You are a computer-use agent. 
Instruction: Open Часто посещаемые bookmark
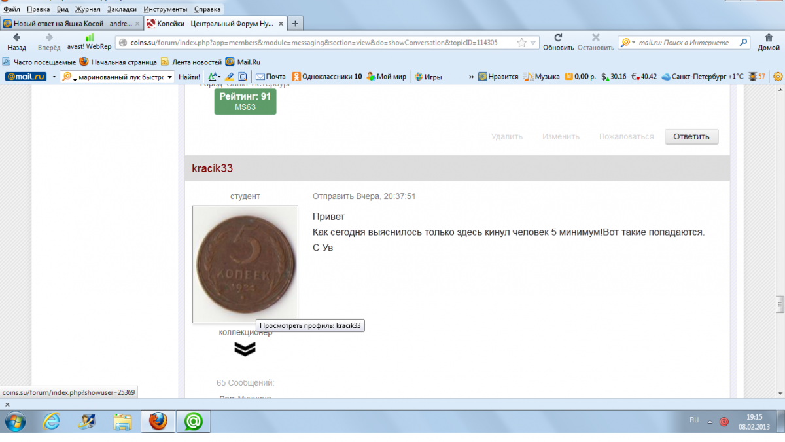pyautogui.click(x=39, y=62)
